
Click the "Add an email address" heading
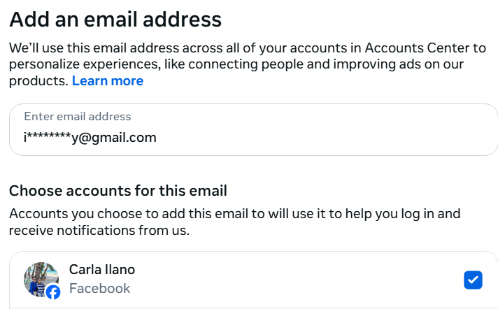tap(115, 19)
